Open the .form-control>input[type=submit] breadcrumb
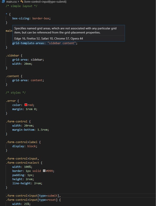Viewport: 156px width, 206px height. pos(45,2)
